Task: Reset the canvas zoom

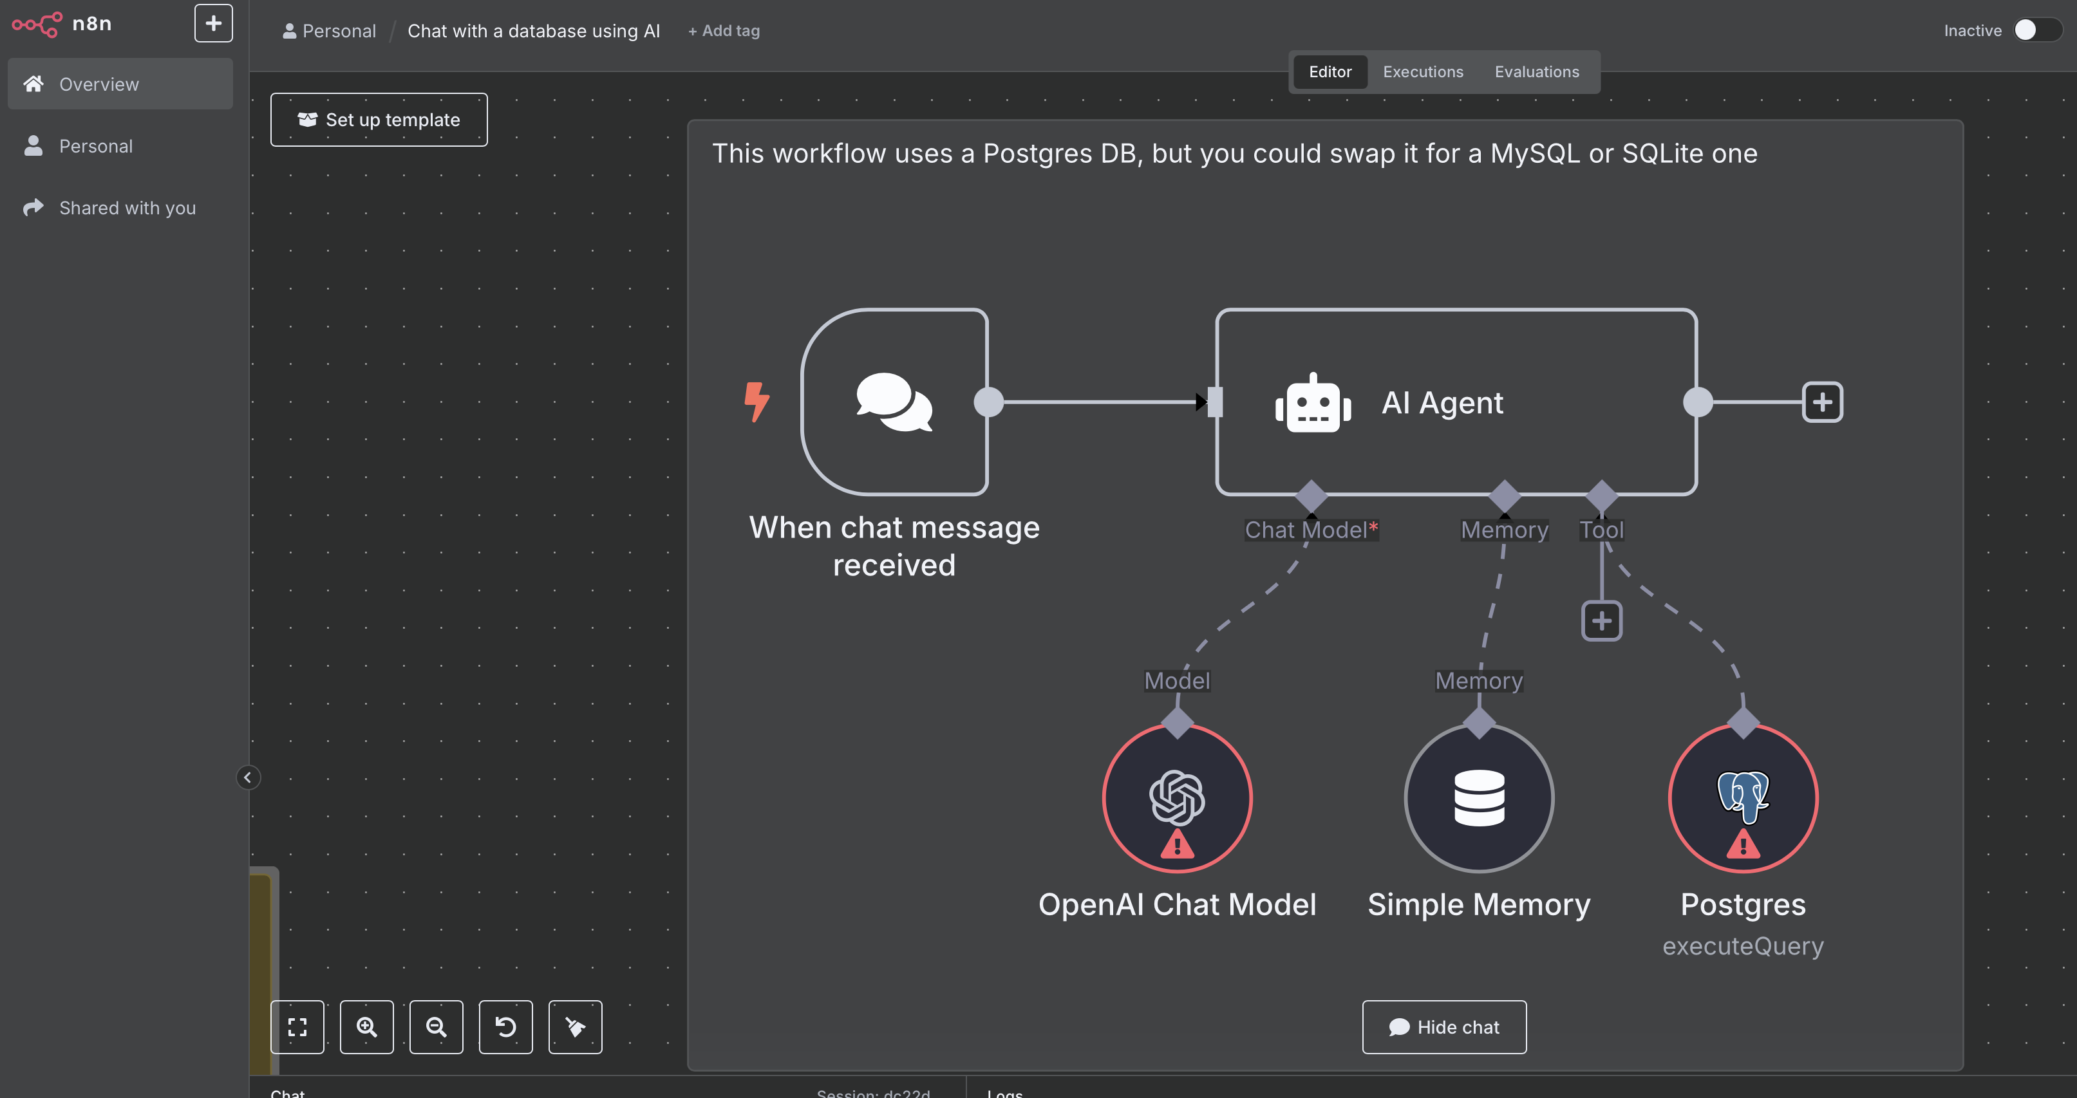Action: 505,1027
